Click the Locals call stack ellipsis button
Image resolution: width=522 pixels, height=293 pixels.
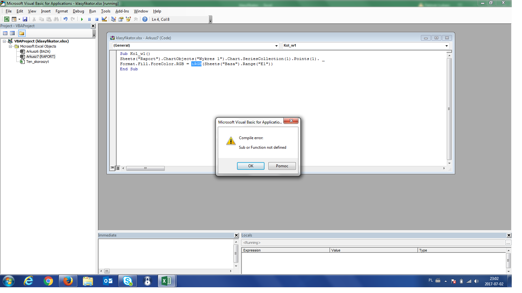tap(508, 243)
